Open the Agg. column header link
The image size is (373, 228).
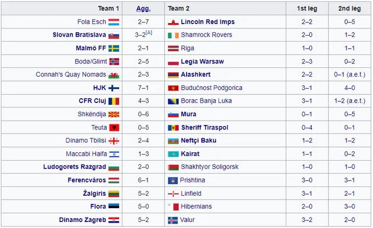144,9
